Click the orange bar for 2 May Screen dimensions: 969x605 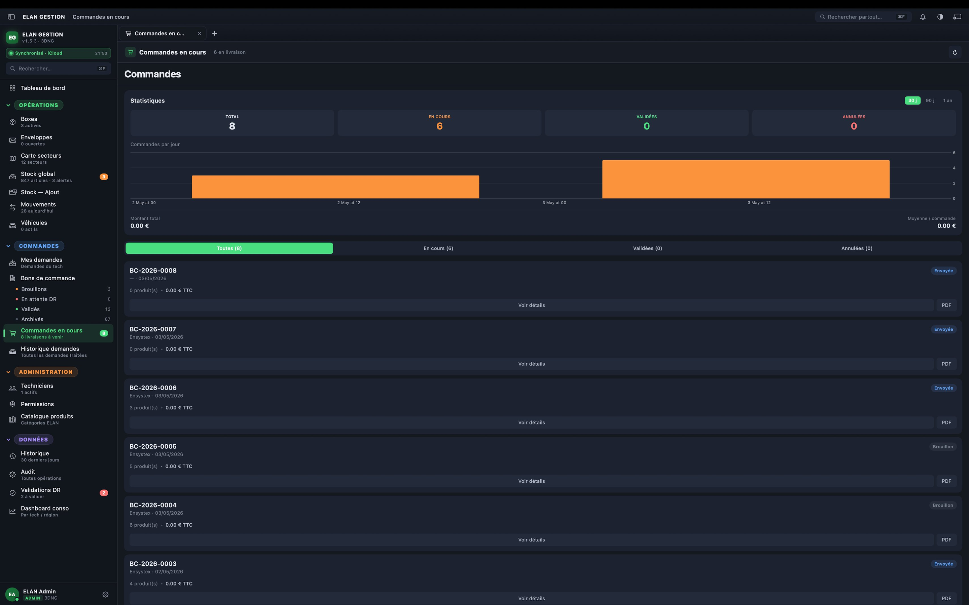[335, 187]
